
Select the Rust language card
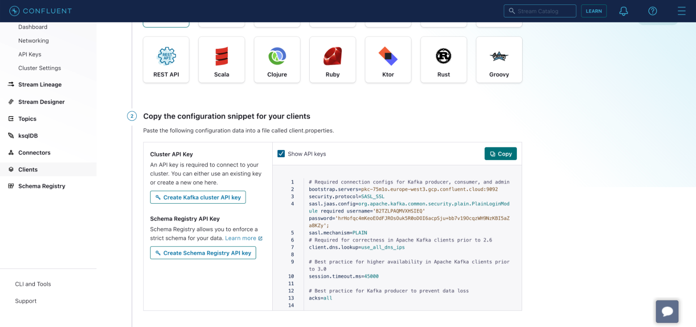443,60
